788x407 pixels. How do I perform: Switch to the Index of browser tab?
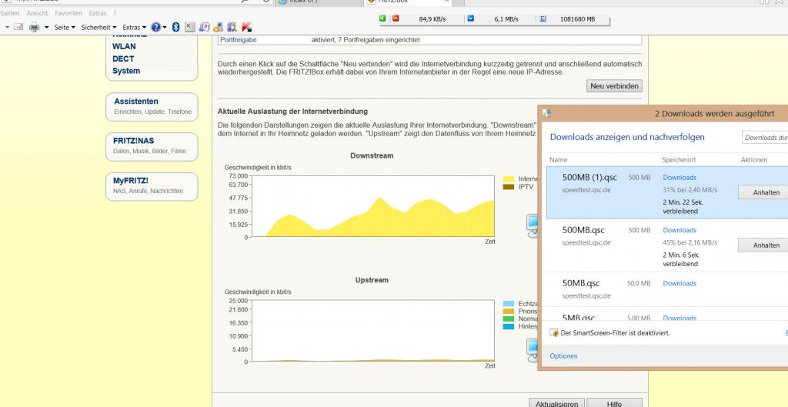point(319,2)
